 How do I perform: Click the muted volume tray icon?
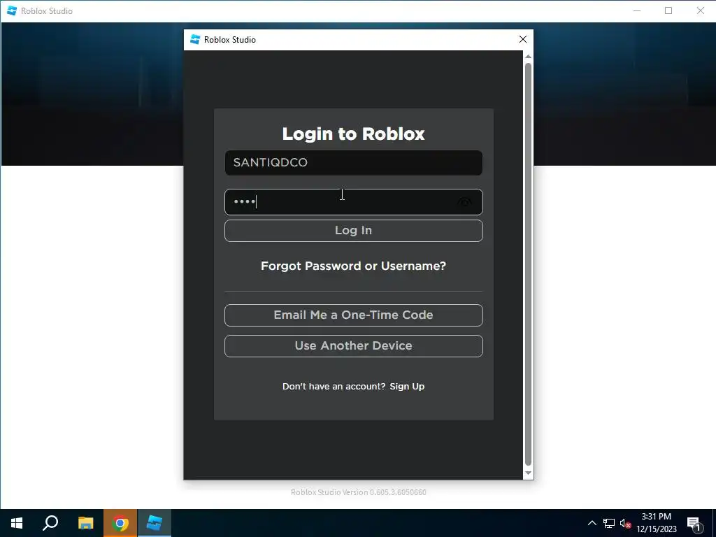pos(625,523)
